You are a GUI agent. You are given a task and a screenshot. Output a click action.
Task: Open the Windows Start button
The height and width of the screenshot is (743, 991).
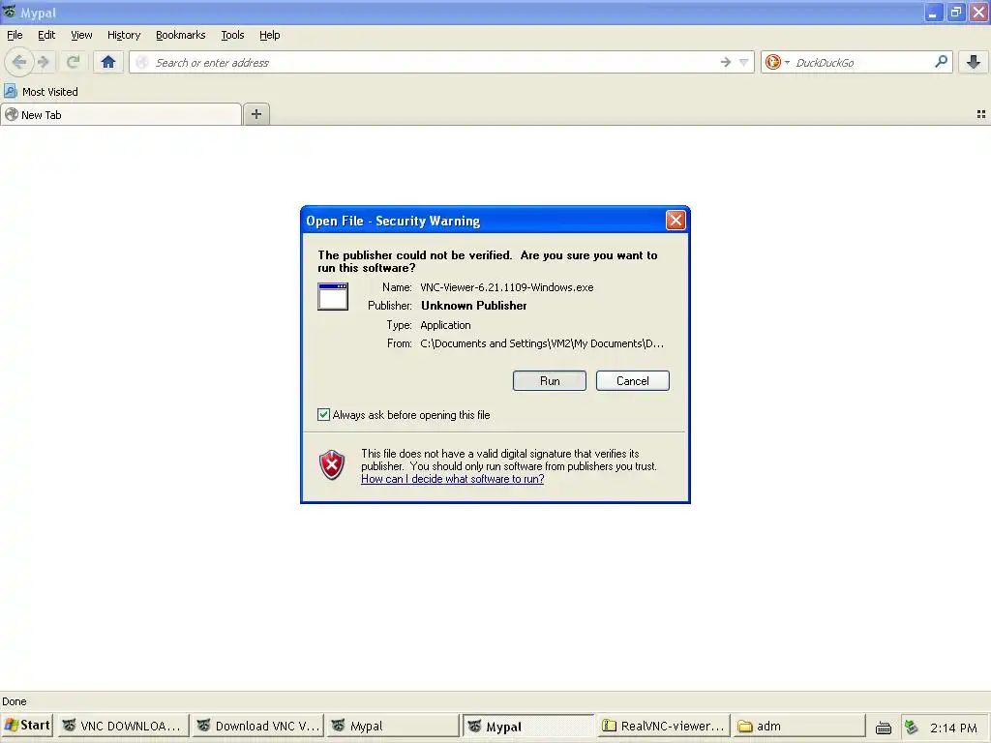pyautogui.click(x=27, y=726)
